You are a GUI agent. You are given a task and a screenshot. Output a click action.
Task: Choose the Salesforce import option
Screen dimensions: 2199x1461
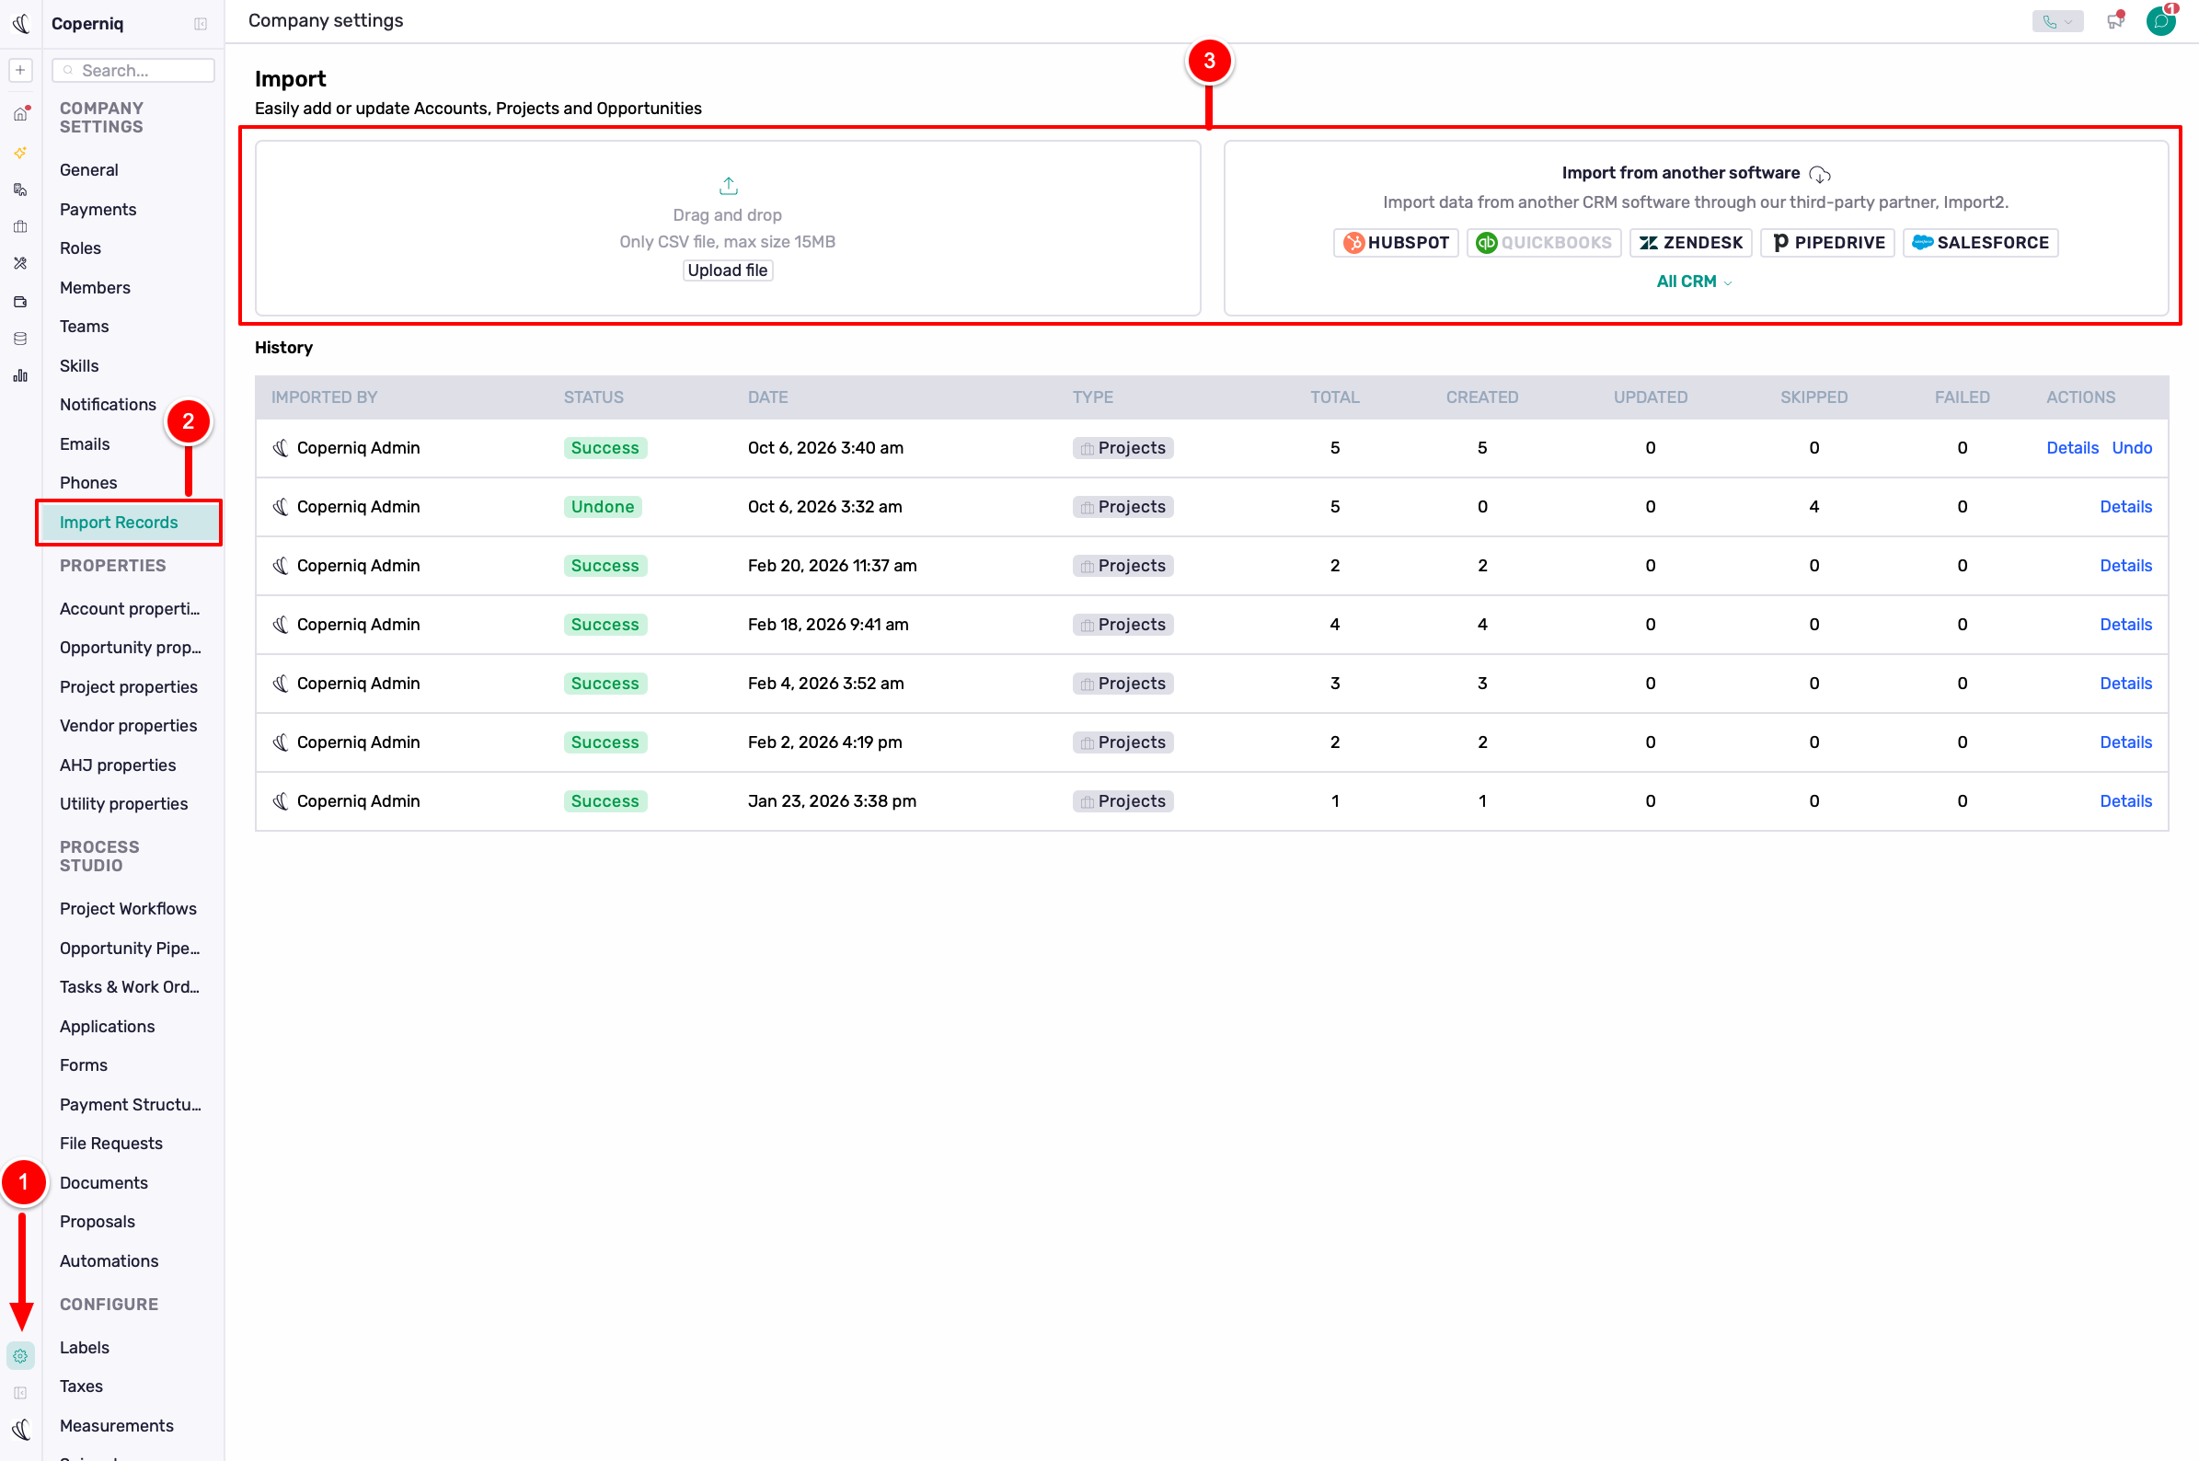coord(1980,243)
